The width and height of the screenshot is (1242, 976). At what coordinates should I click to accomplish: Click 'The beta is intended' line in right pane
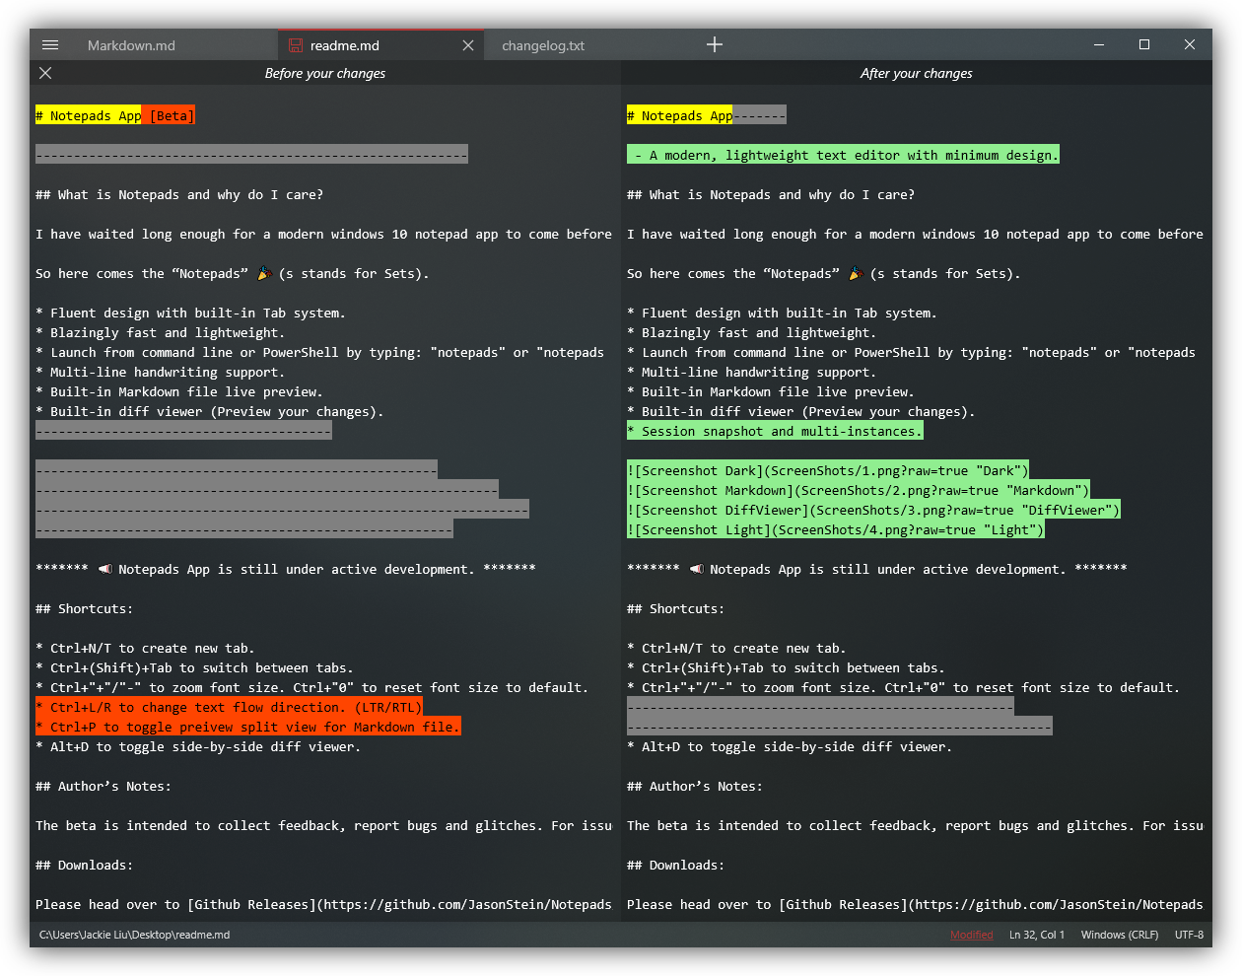click(915, 825)
